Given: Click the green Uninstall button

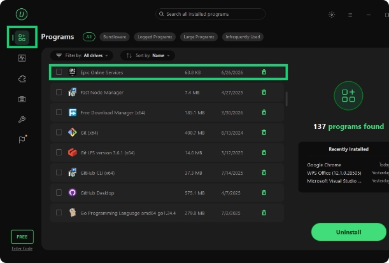Looking at the screenshot, I should [x=348, y=232].
